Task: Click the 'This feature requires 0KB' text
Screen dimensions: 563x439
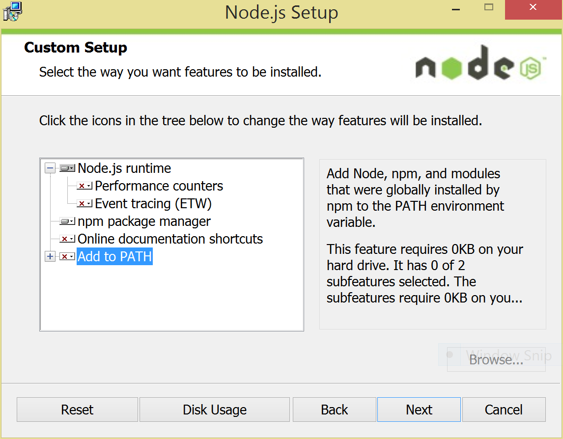Action: [425, 274]
